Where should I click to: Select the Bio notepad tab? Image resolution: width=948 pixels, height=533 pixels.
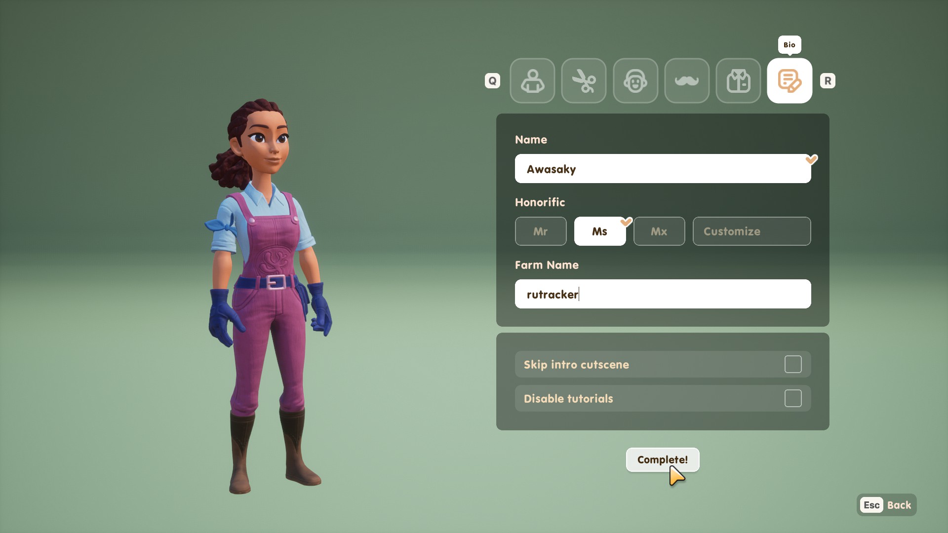tap(790, 81)
